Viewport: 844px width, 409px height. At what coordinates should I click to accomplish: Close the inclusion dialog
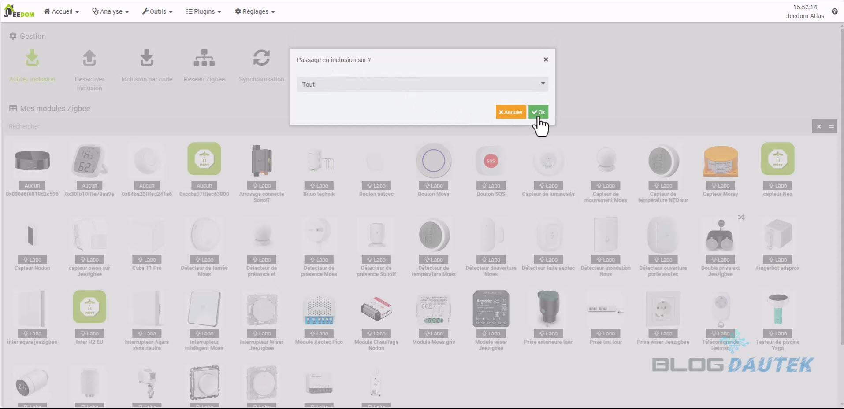click(x=546, y=59)
